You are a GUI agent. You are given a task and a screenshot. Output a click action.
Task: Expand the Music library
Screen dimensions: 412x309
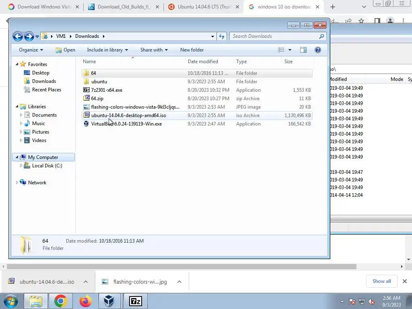[x=21, y=123]
